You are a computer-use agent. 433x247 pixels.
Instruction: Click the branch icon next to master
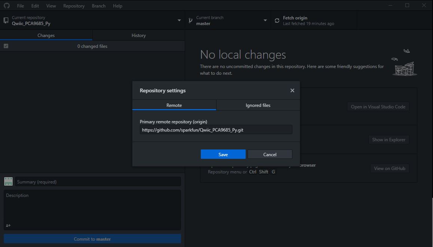(x=191, y=20)
